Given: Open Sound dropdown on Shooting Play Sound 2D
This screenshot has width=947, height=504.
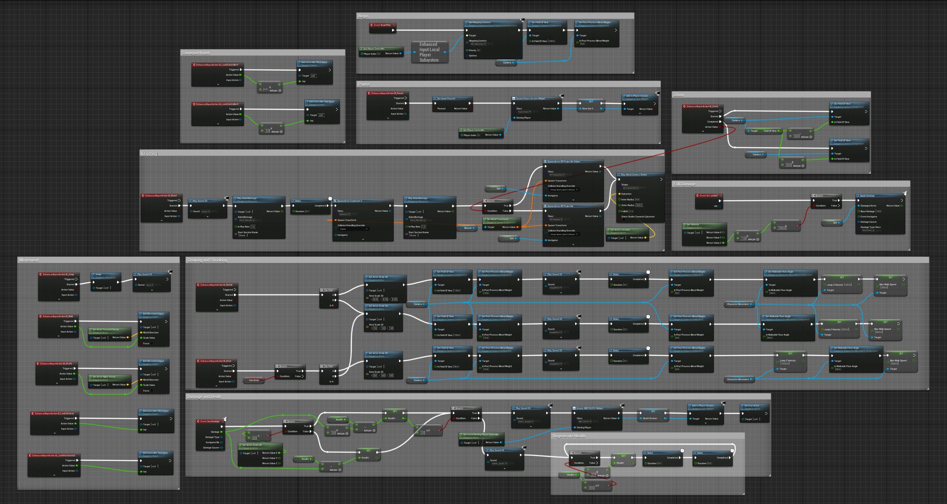Looking at the screenshot, I should 205,211.
